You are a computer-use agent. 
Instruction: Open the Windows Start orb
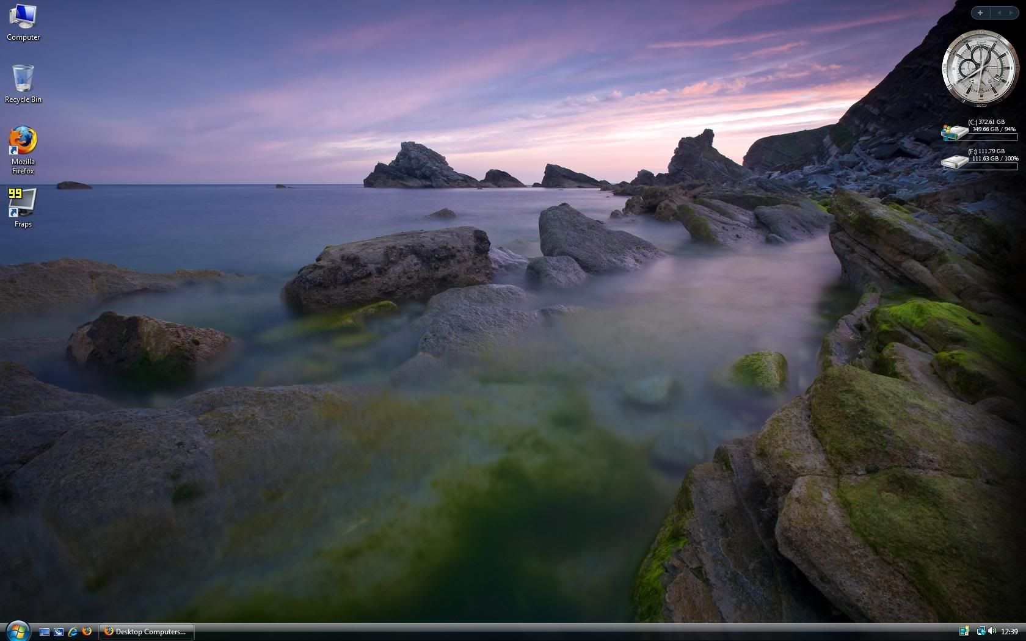[x=17, y=631]
